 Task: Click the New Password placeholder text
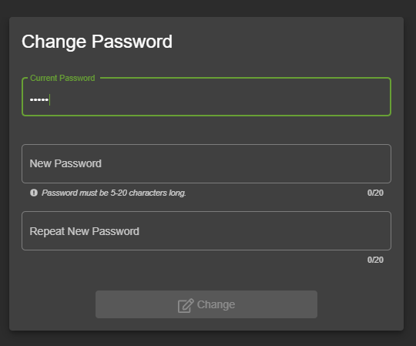click(x=65, y=163)
